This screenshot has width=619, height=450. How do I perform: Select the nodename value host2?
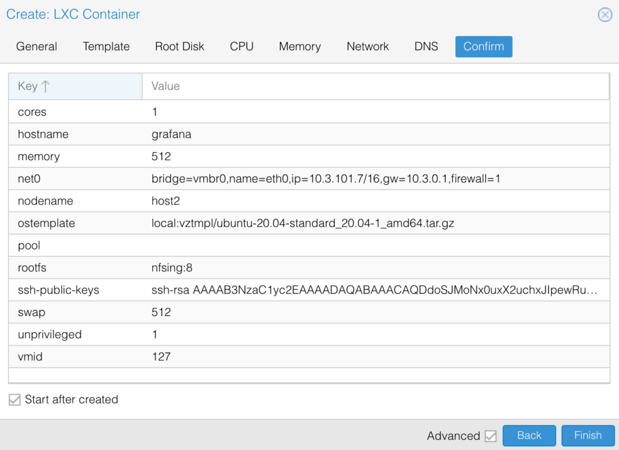click(166, 201)
